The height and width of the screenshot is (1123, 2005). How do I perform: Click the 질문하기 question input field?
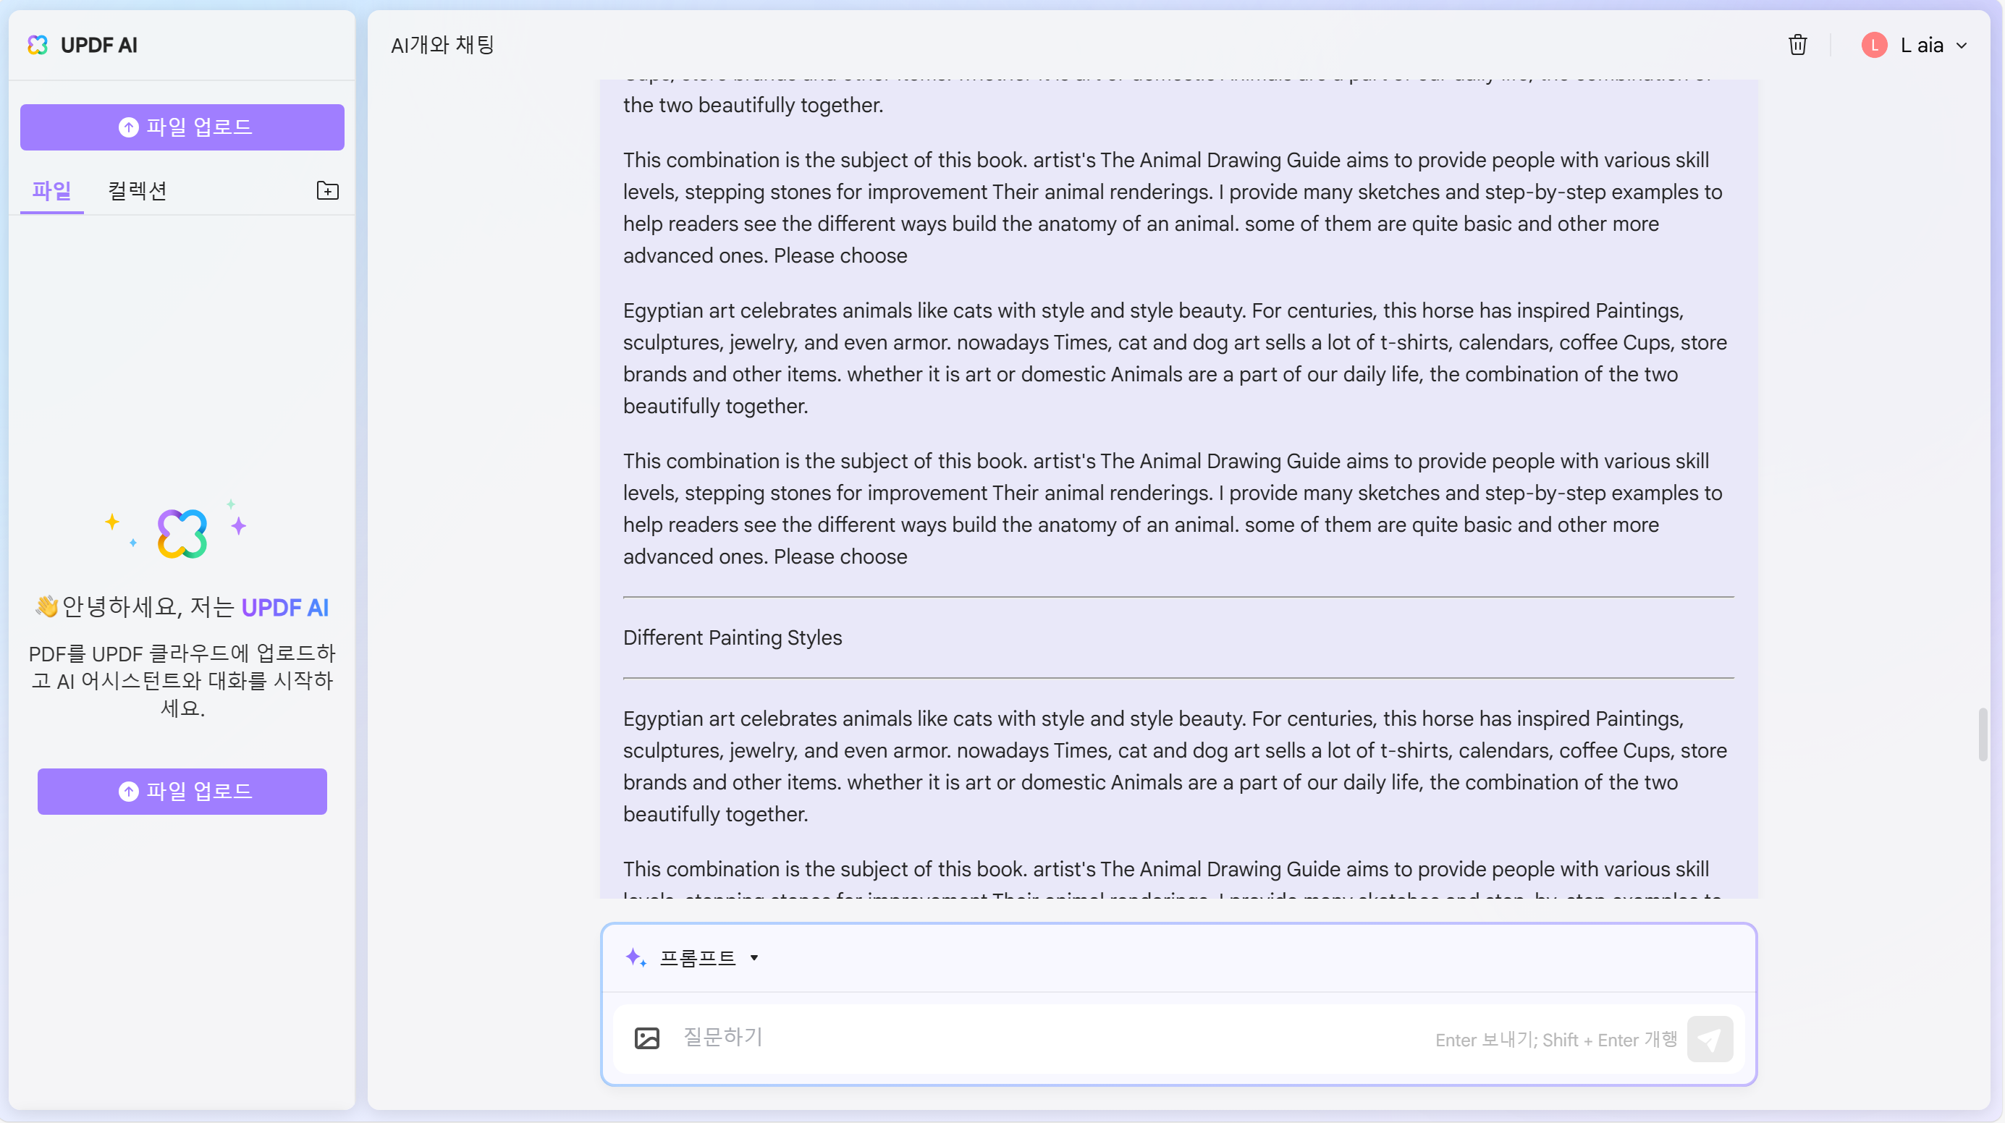click(1055, 1038)
